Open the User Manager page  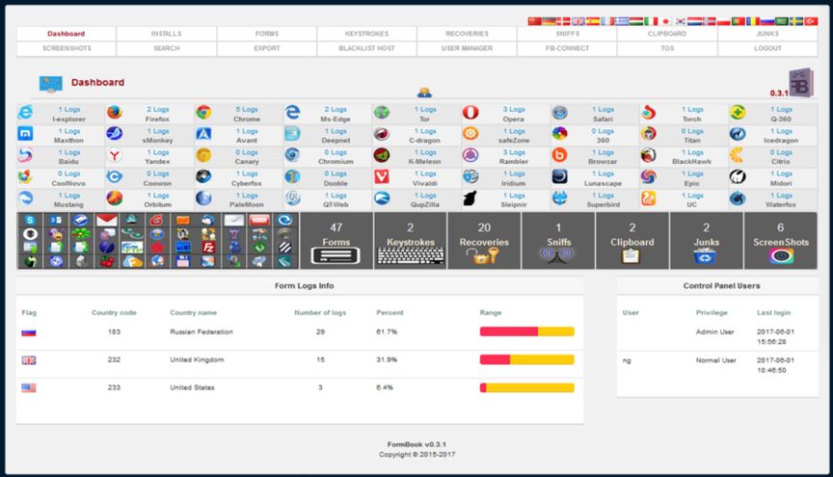(x=467, y=48)
